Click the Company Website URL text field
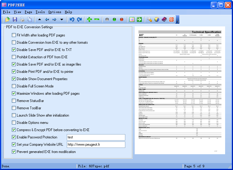 96,144
